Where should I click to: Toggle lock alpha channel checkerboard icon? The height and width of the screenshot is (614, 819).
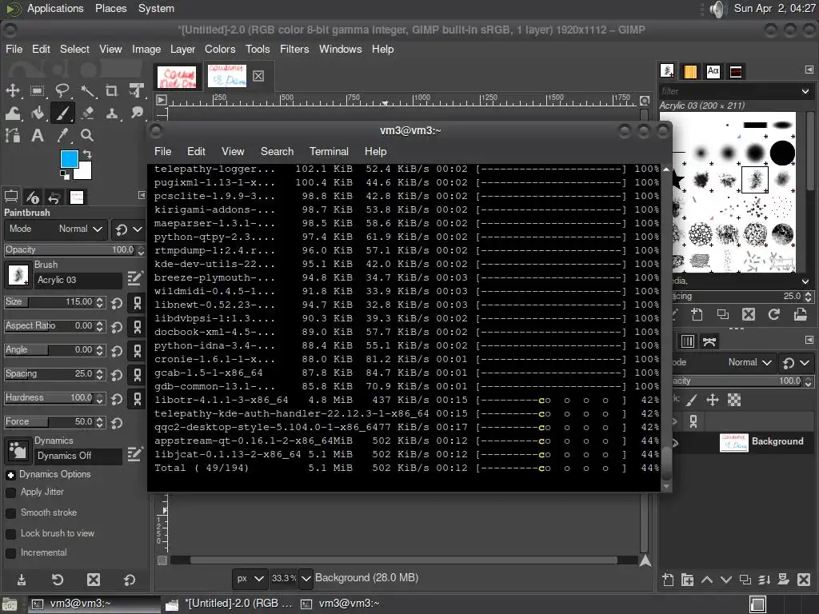[734, 401]
